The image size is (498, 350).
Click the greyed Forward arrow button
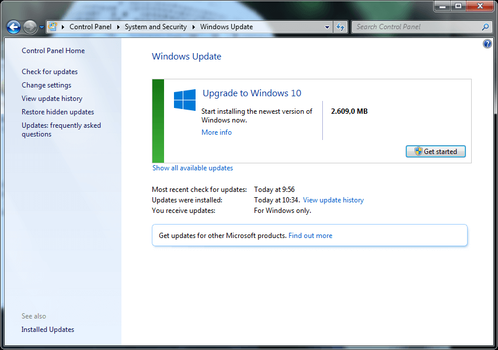tap(30, 27)
